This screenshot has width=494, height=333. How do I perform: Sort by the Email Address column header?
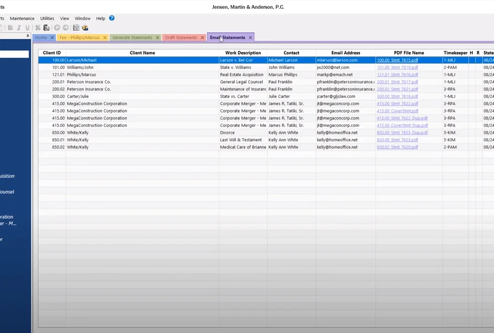[346, 53]
